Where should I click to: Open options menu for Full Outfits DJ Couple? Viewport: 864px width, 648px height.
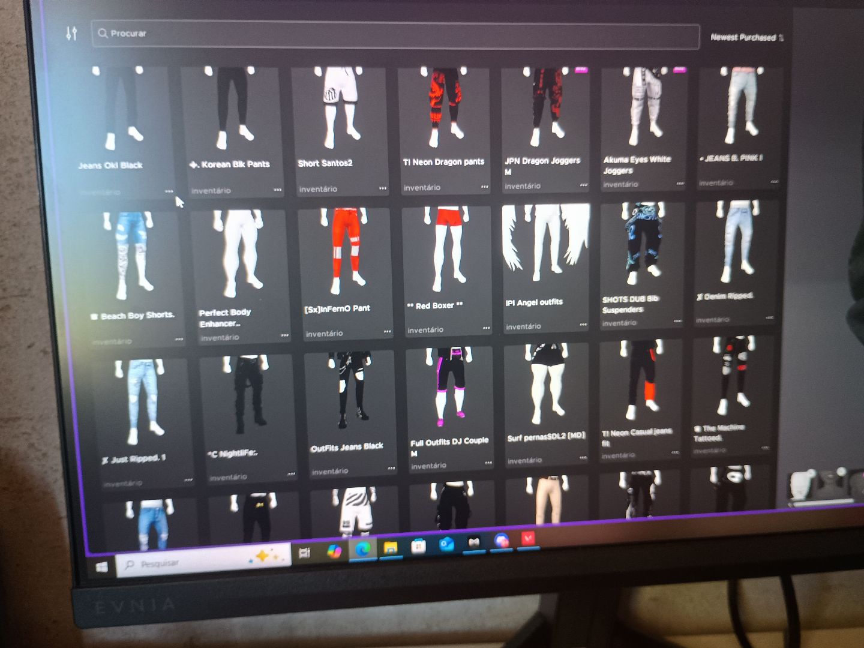(x=488, y=463)
